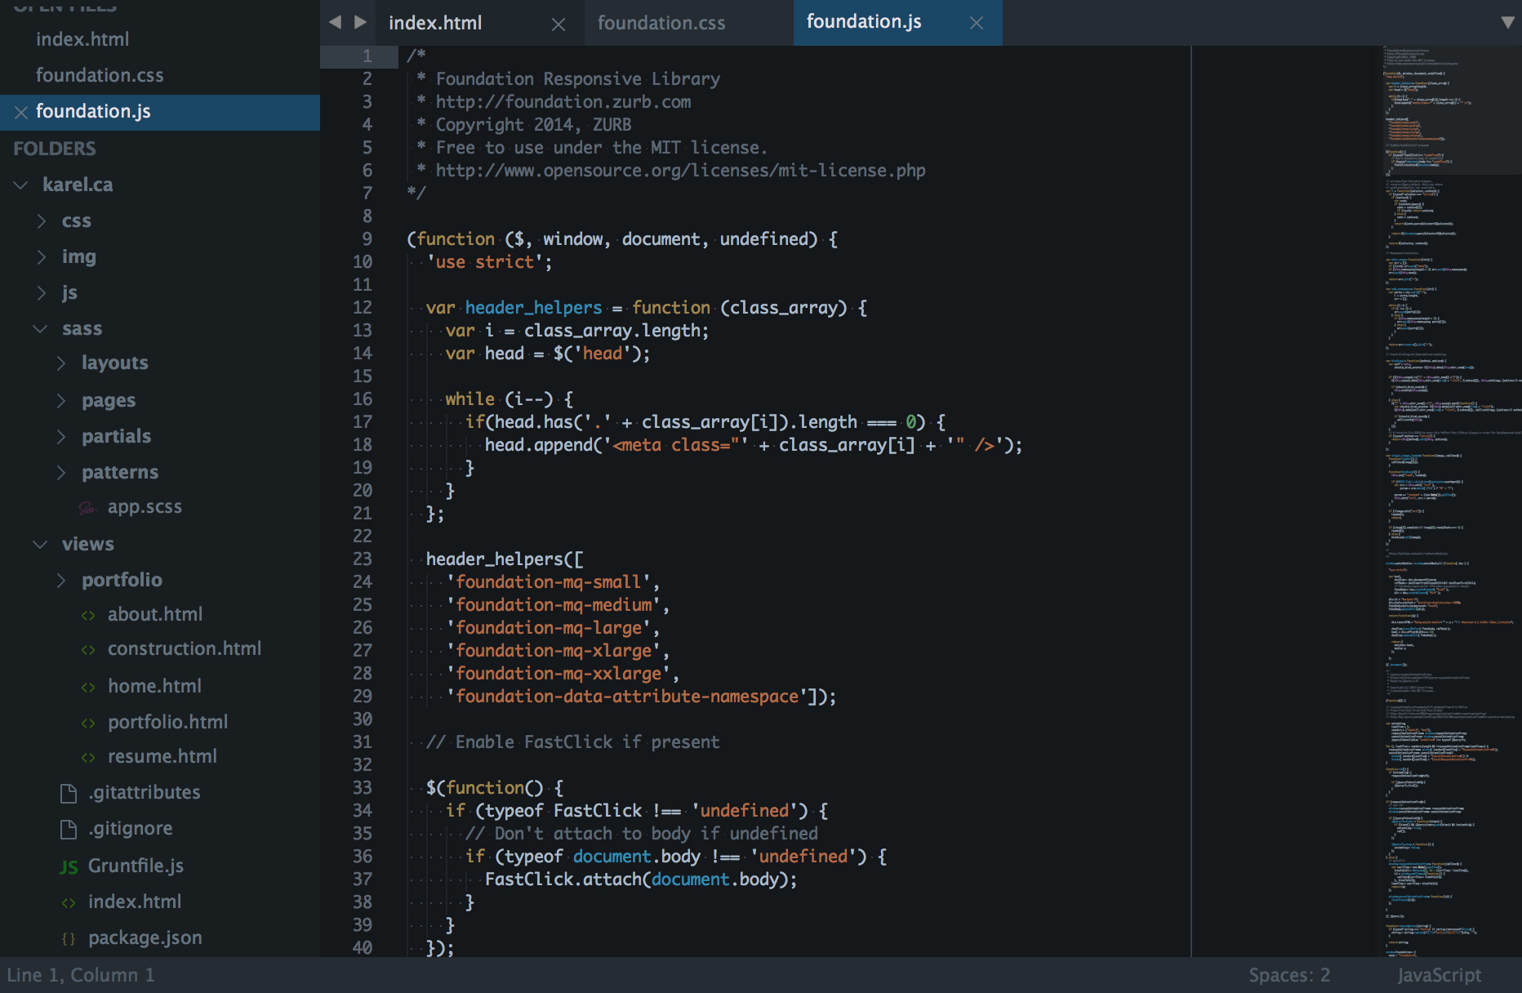Open Gruntfile.js file
The height and width of the screenshot is (993, 1522).
click(136, 866)
